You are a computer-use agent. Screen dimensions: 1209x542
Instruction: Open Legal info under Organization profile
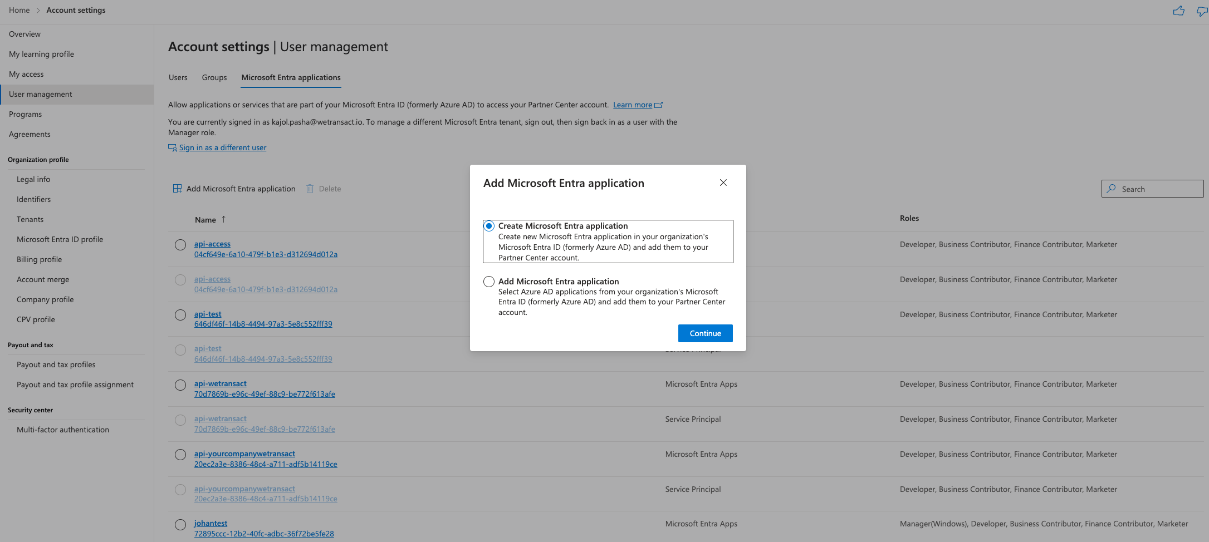[33, 179]
